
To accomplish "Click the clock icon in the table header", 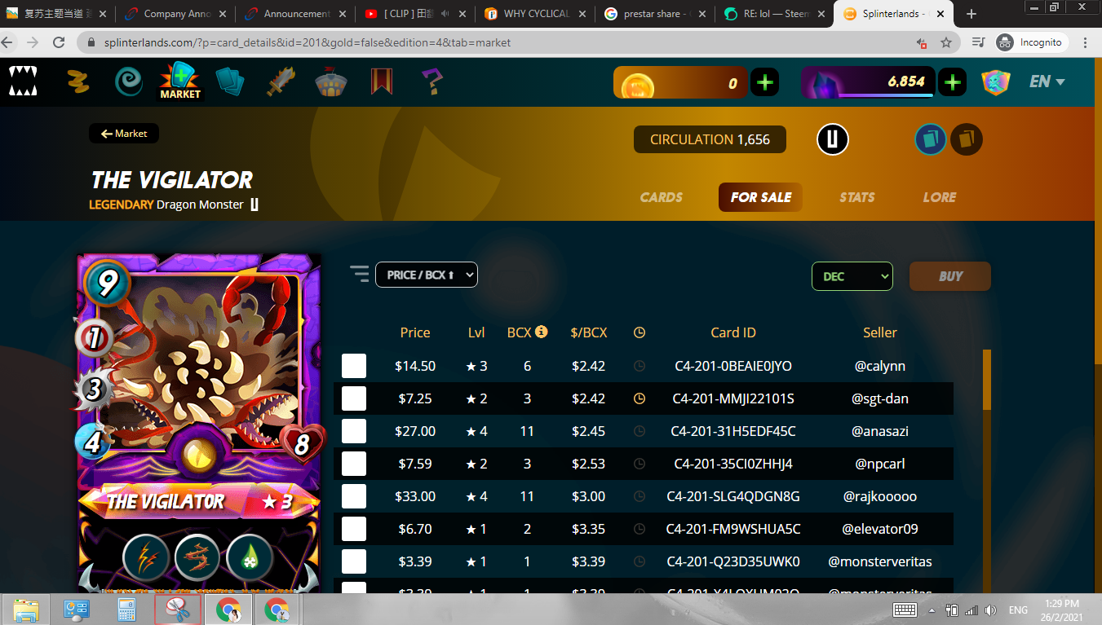I will (640, 332).
